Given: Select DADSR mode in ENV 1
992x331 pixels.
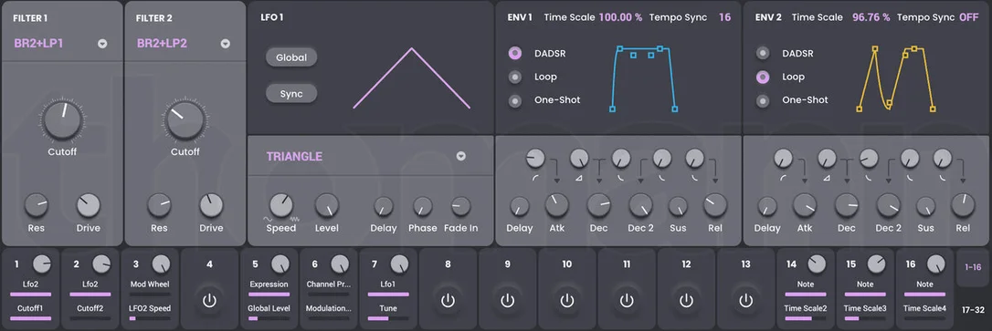Looking at the screenshot, I should [x=515, y=54].
